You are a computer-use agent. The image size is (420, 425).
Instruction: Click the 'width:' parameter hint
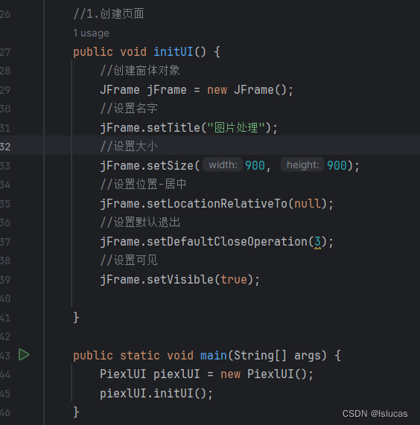tap(223, 164)
